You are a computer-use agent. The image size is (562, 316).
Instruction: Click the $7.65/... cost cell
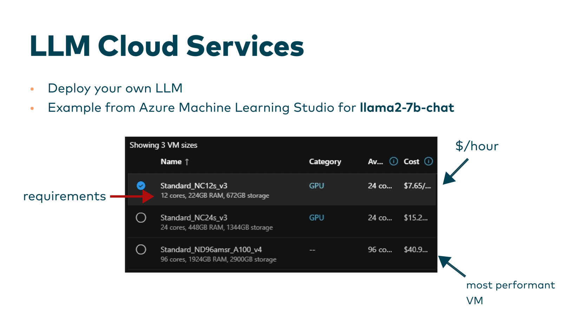tap(417, 186)
